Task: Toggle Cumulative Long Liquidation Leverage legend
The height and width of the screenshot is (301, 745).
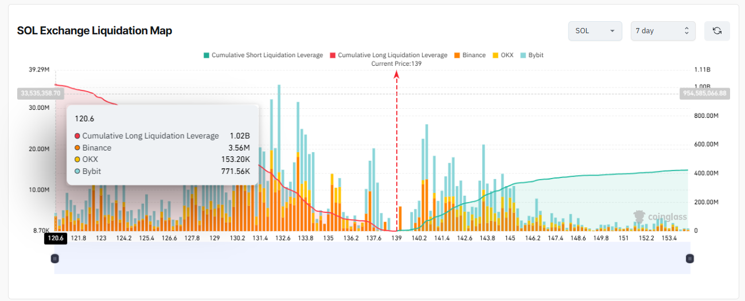Action: pos(388,56)
